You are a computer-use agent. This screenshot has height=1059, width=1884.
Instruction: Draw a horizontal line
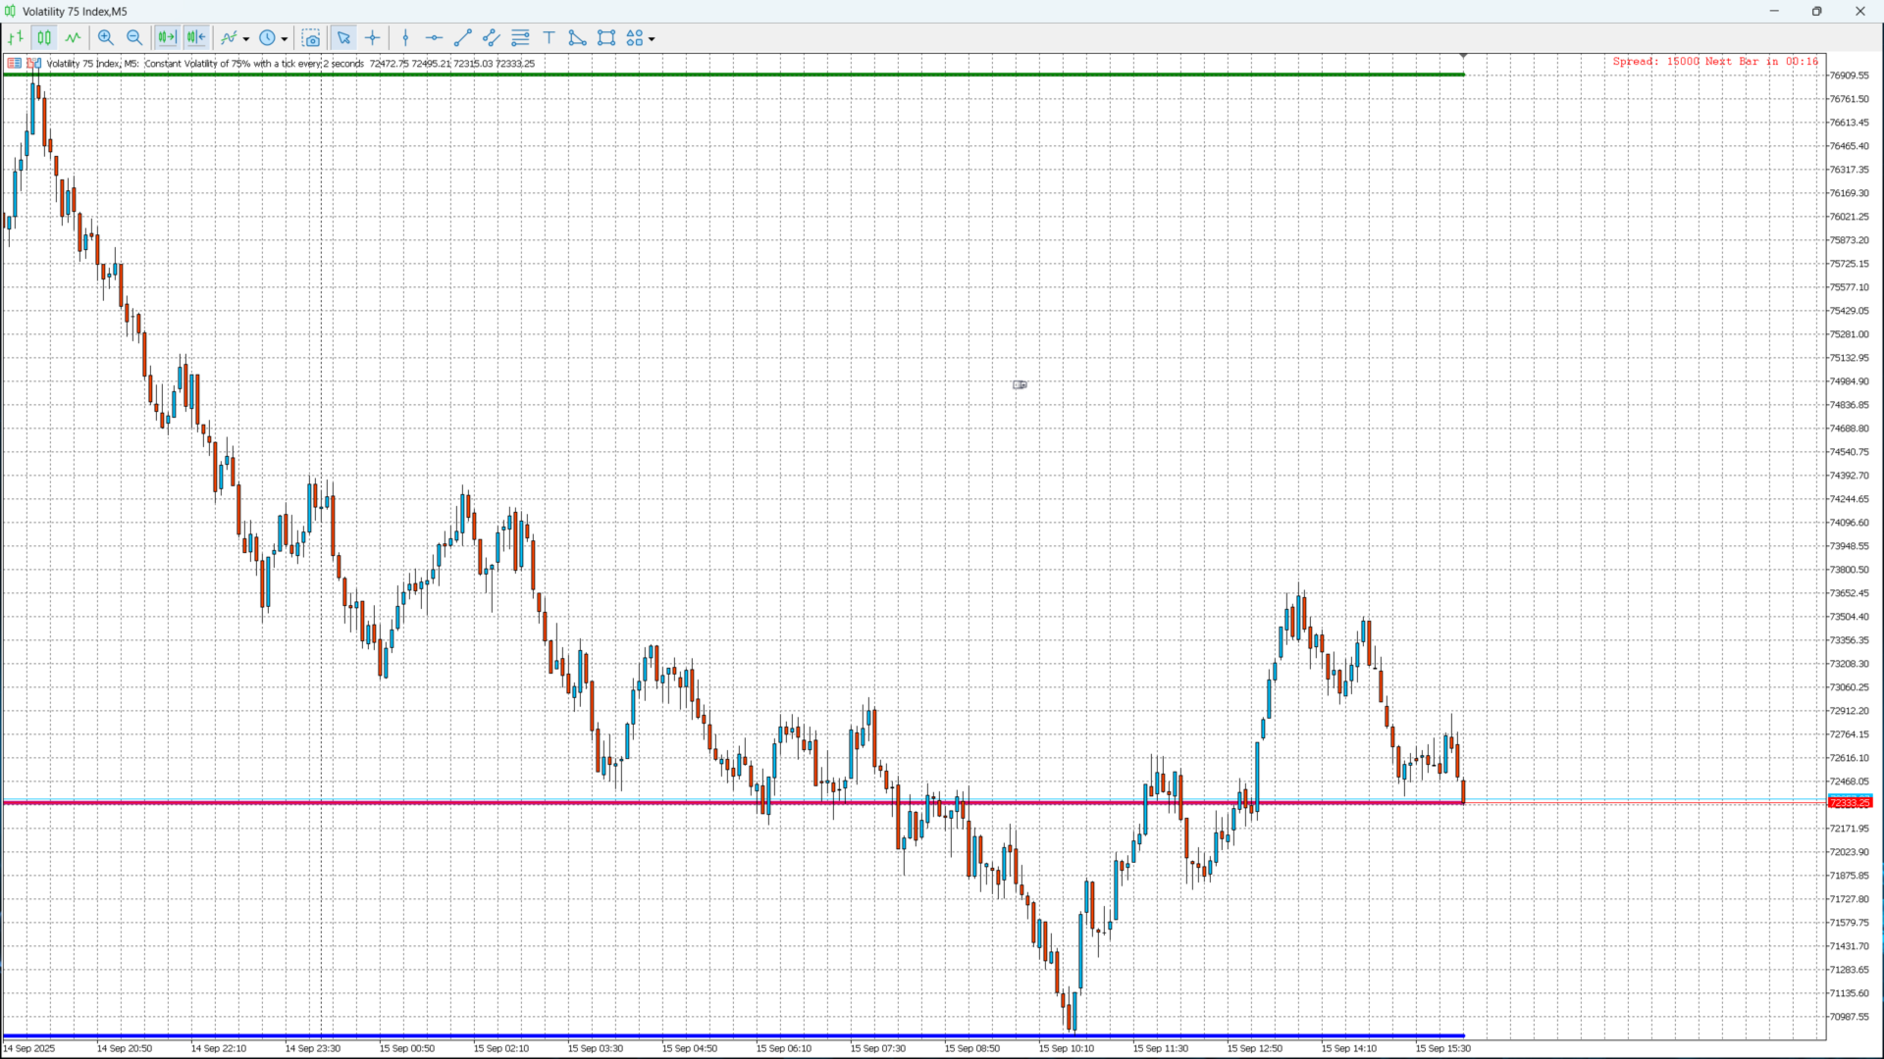(434, 38)
